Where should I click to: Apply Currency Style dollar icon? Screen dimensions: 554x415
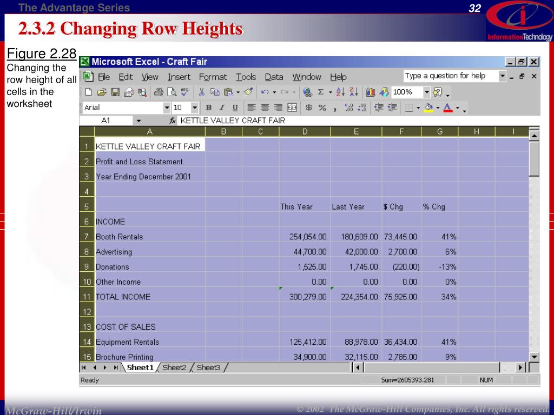coord(309,108)
